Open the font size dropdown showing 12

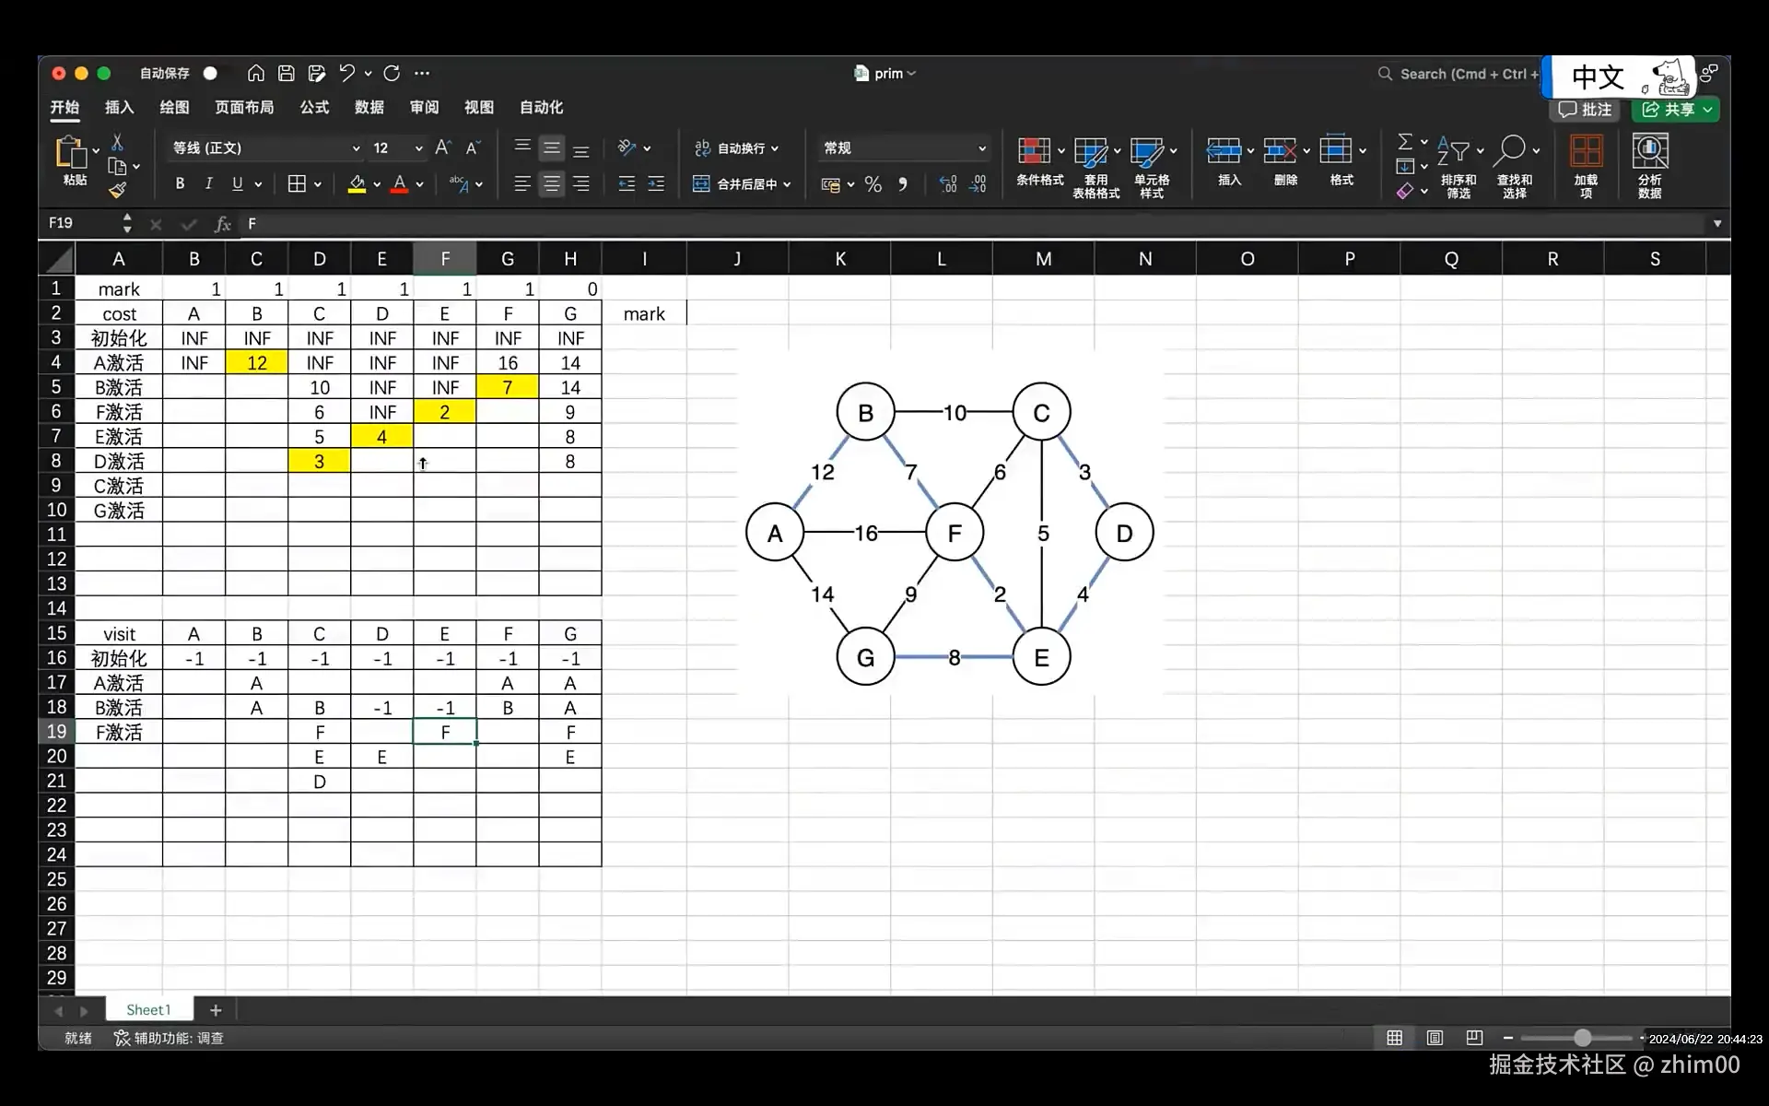(418, 148)
